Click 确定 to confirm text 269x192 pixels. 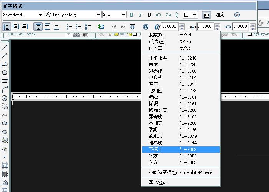(220, 15)
